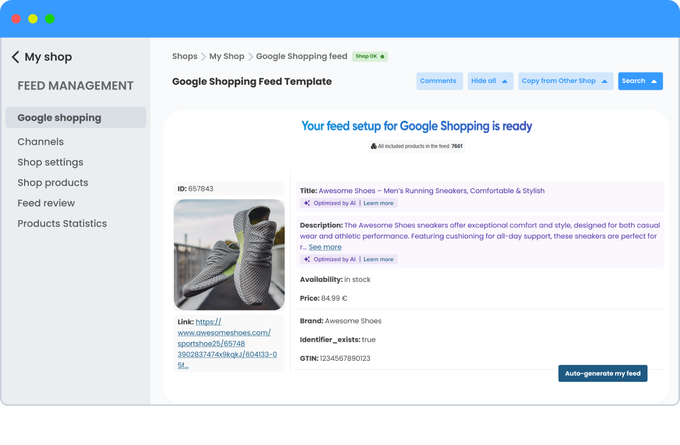Expand the Search button dropdown arrow

pyautogui.click(x=653, y=81)
